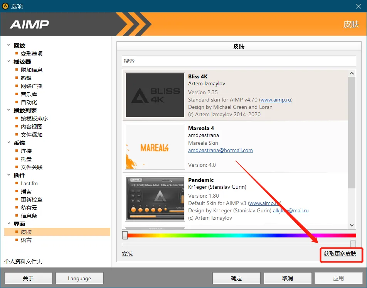
Task: Open 音乐库 settings page
Action: pos(29,94)
